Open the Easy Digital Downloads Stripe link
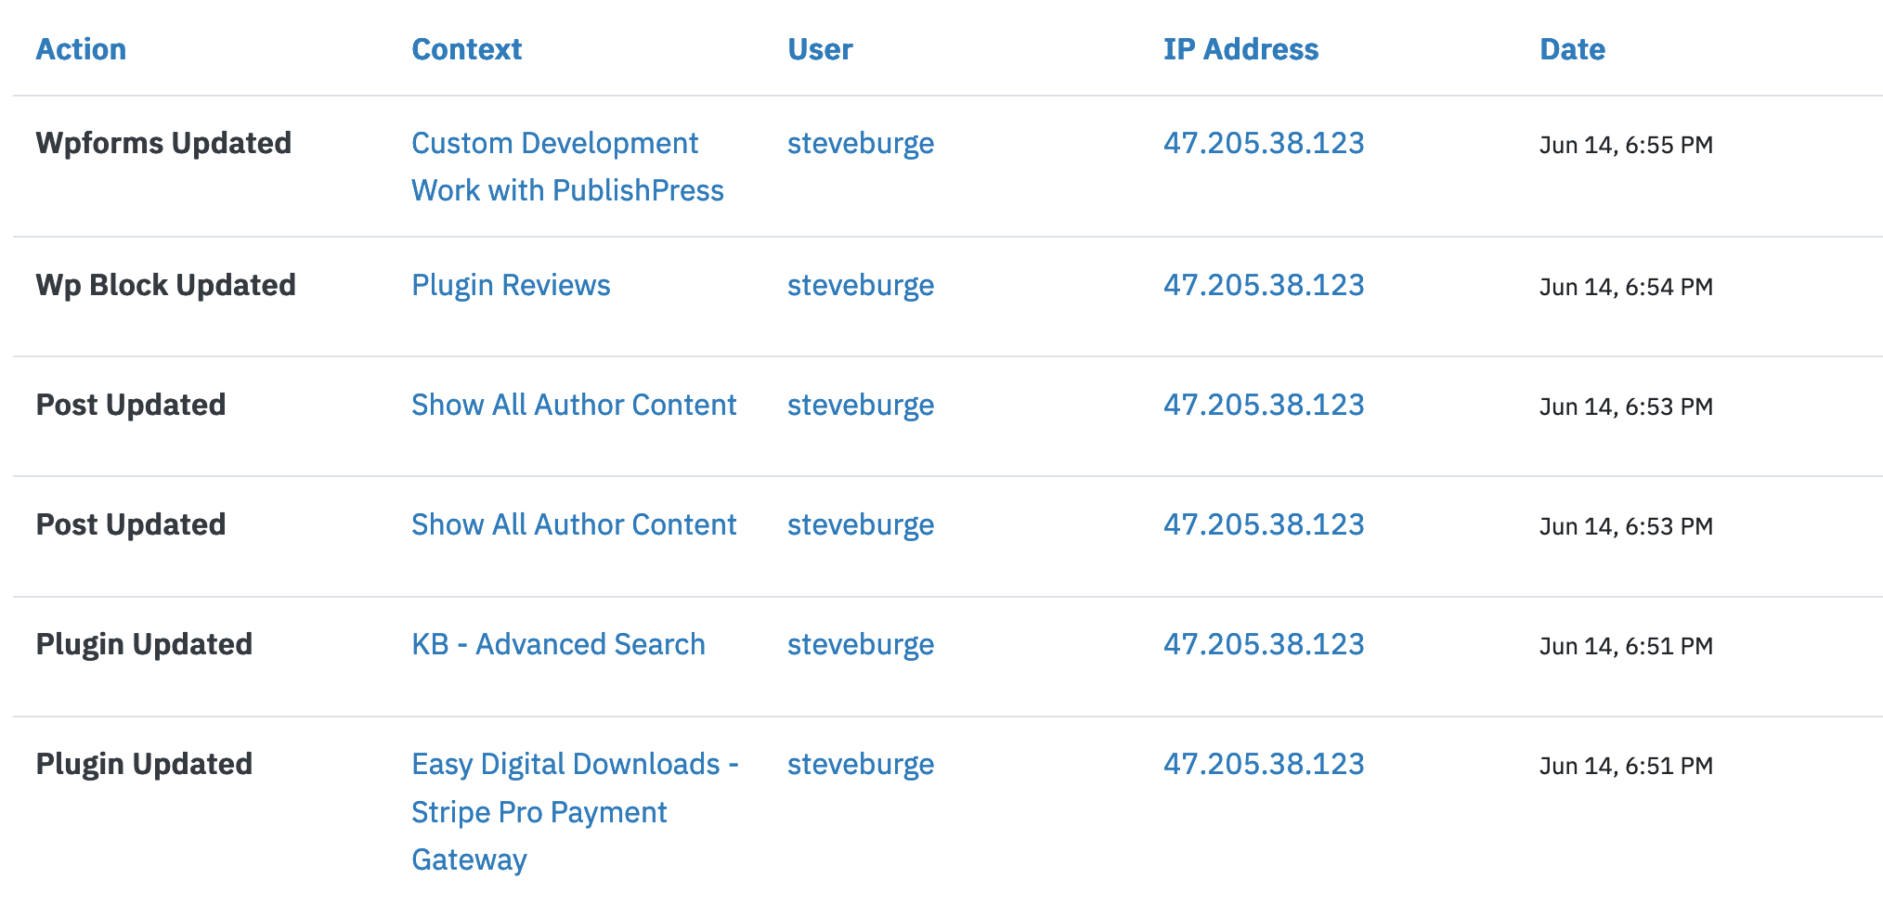Image resolution: width=1883 pixels, height=904 pixels. (575, 812)
